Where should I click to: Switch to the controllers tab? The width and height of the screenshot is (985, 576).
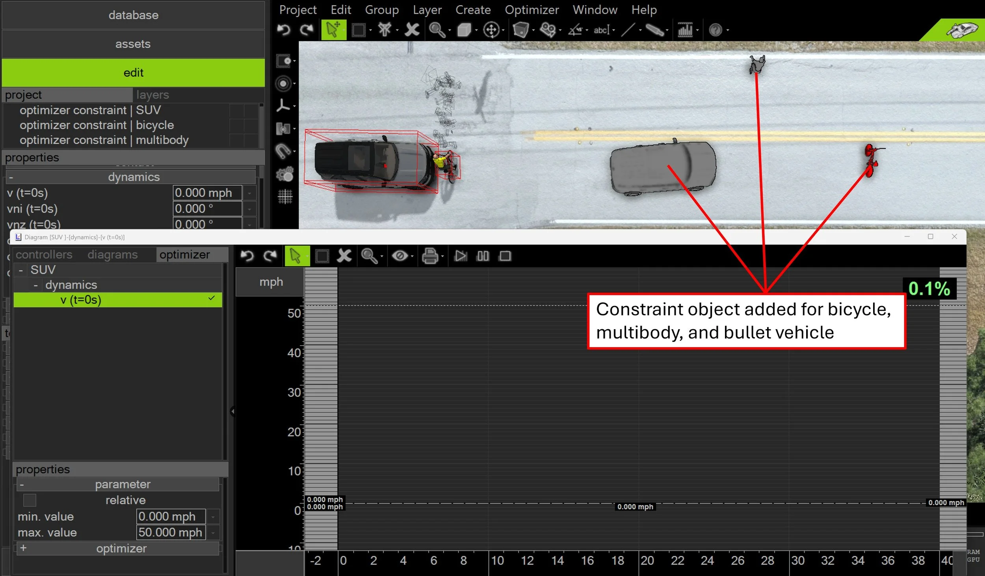pyautogui.click(x=44, y=255)
